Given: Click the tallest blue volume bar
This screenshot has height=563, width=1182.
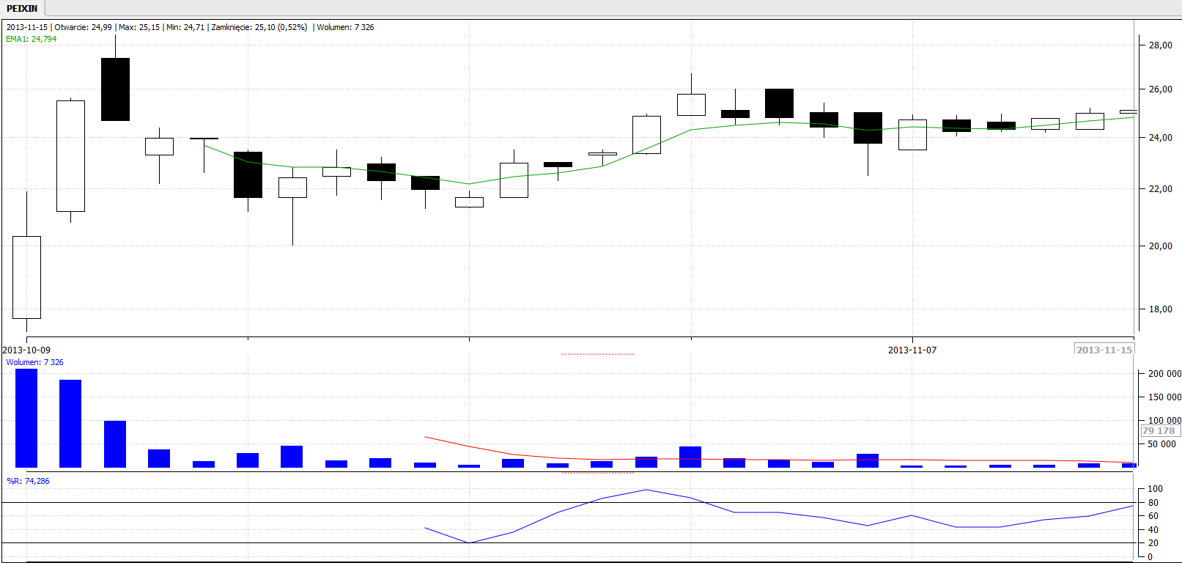Looking at the screenshot, I should click(26, 418).
